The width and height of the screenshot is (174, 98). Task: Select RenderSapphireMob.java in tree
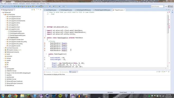[18, 35]
